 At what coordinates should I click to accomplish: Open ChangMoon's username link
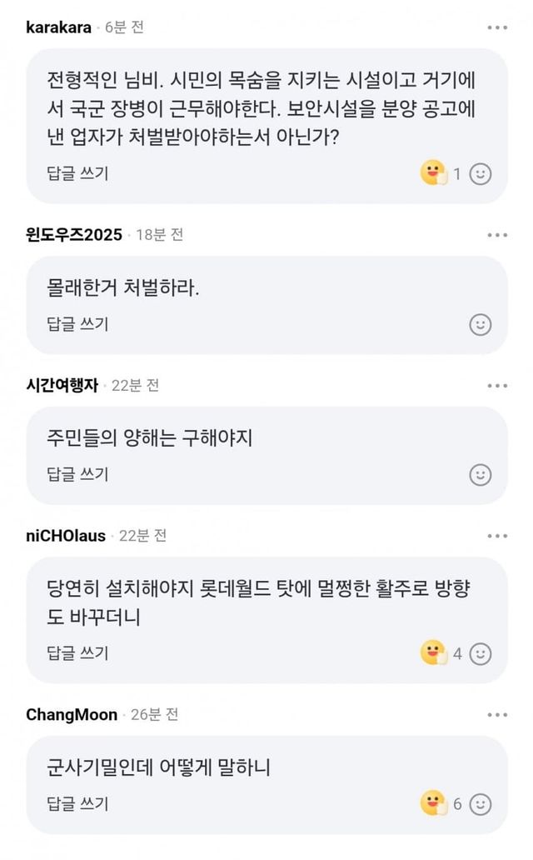72,715
